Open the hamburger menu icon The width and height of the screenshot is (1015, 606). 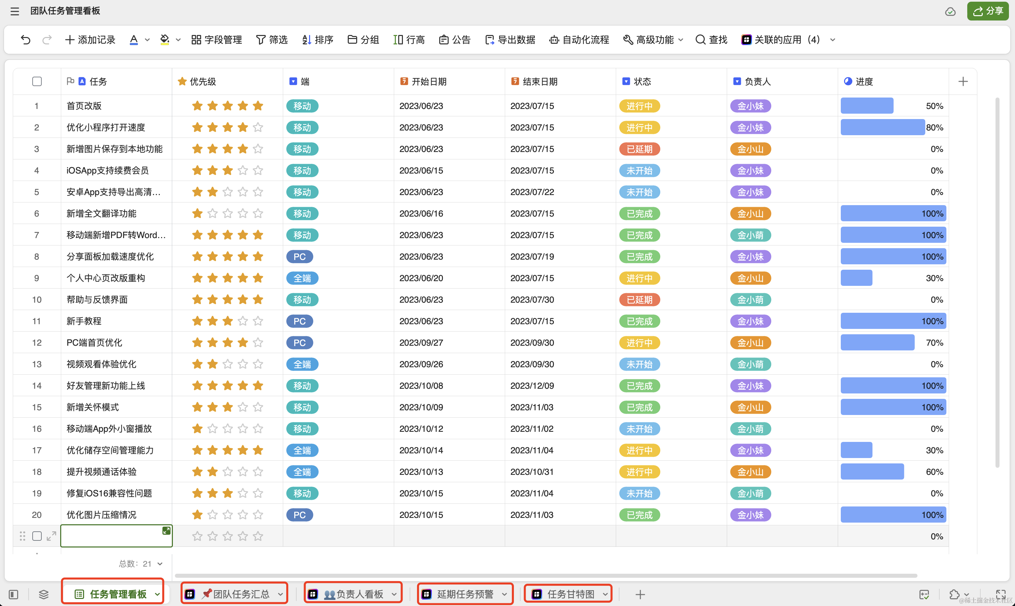point(15,11)
